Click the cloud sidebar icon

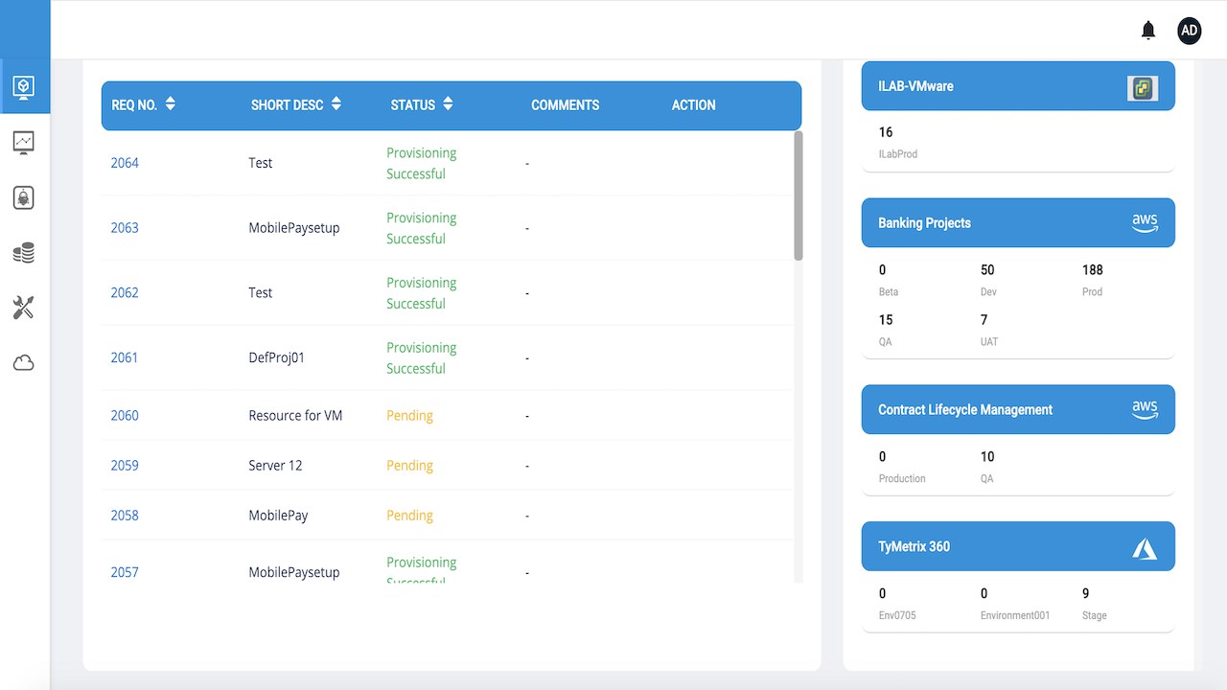[24, 363]
